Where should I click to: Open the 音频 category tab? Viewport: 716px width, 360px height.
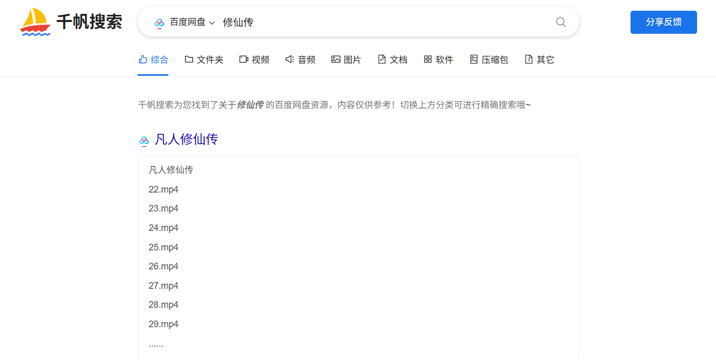(300, 59)
